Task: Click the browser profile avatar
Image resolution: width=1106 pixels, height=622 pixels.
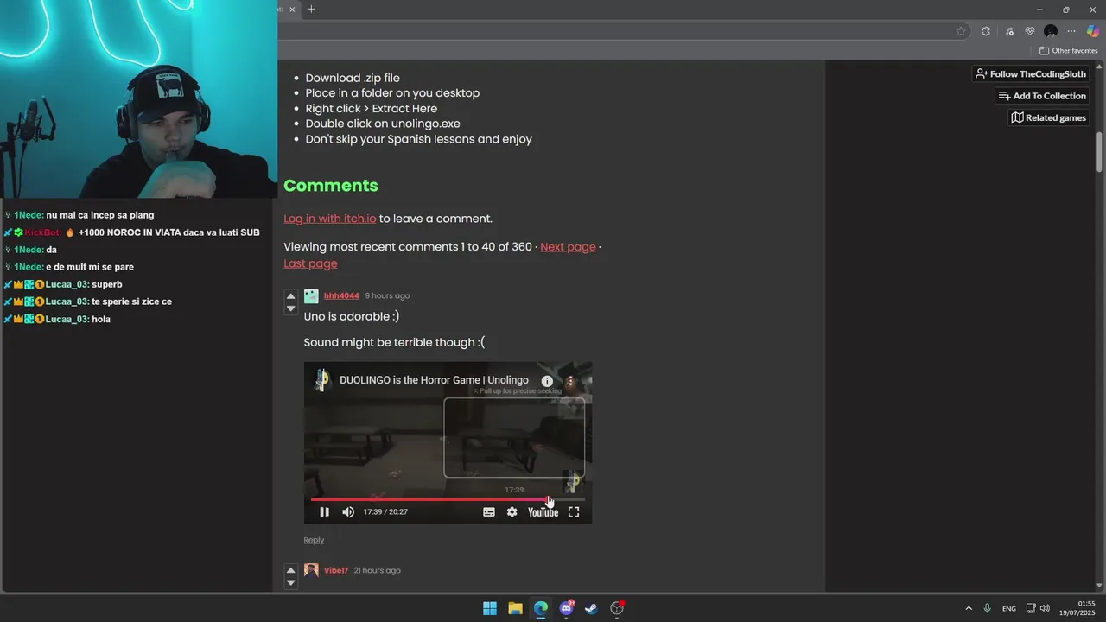Action: [x=1051, y=31]
